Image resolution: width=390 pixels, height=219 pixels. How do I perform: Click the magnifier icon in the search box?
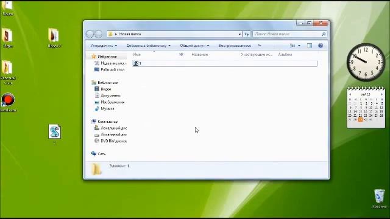click(324, 34)
